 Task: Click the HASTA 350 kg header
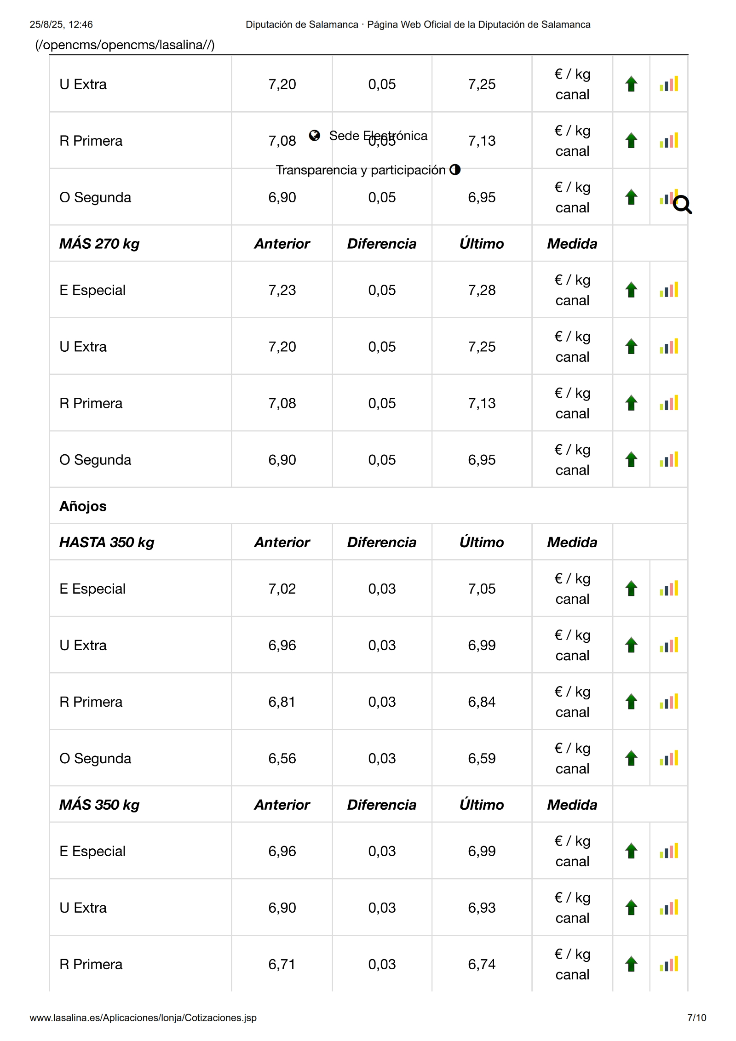[x=107, y=542]
